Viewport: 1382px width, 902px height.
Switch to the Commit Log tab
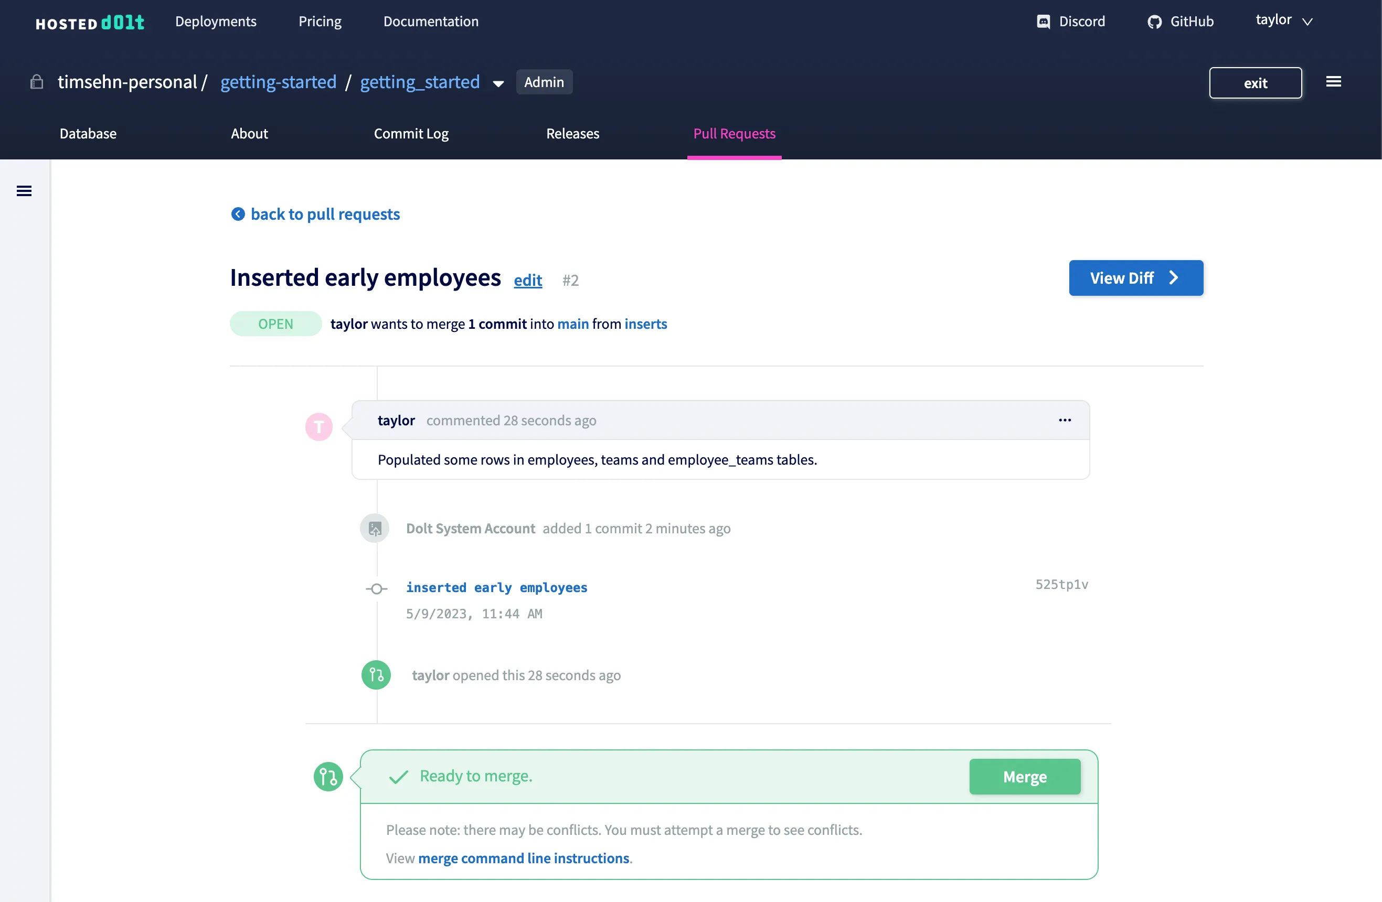point(411,134)
